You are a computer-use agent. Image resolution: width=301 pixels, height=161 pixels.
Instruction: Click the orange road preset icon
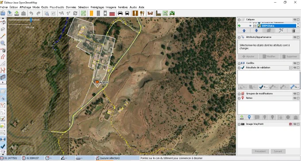pyautogui.click(x=91, y=13)
